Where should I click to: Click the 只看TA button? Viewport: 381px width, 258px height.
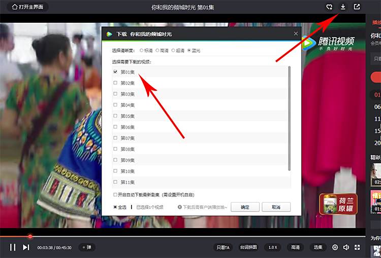click(223, 247)
